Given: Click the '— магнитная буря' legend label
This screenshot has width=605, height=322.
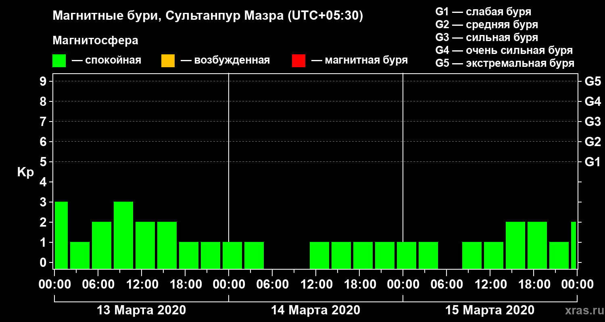Looking at the screenshot, I should (359, 61).
